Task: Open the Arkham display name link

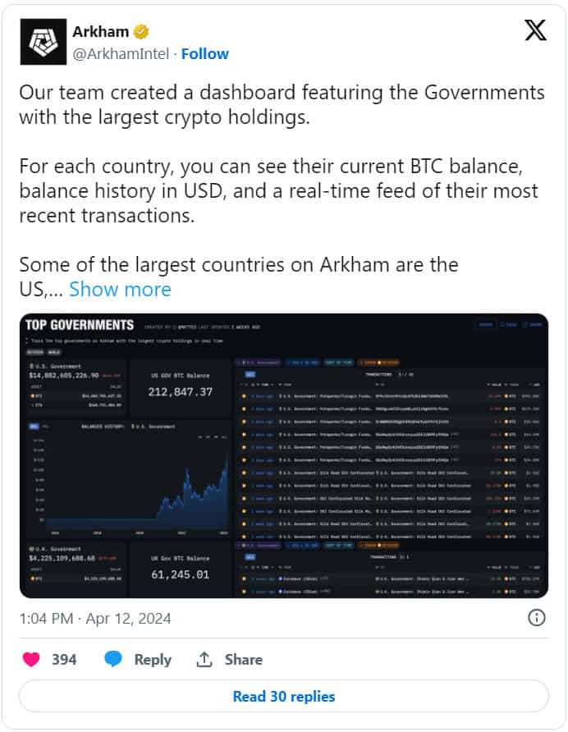Action: coord(100,32)
